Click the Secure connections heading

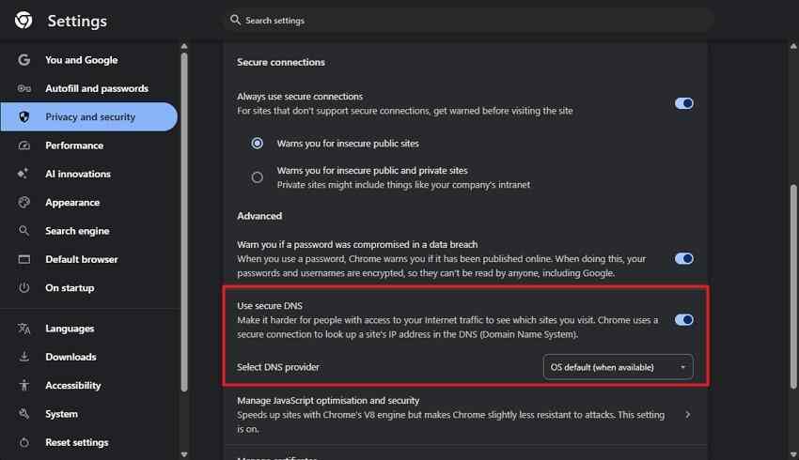point(281,62)
